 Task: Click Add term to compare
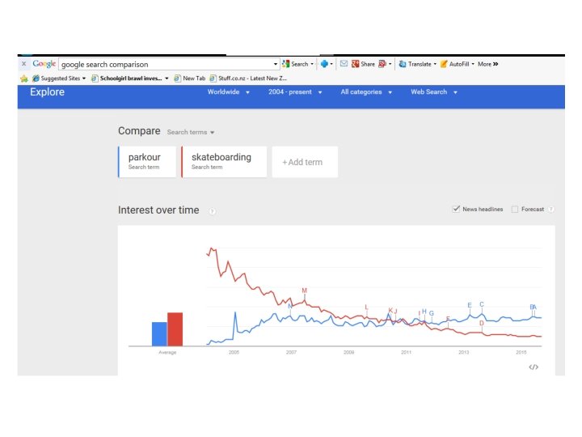(x=304, y=162)
